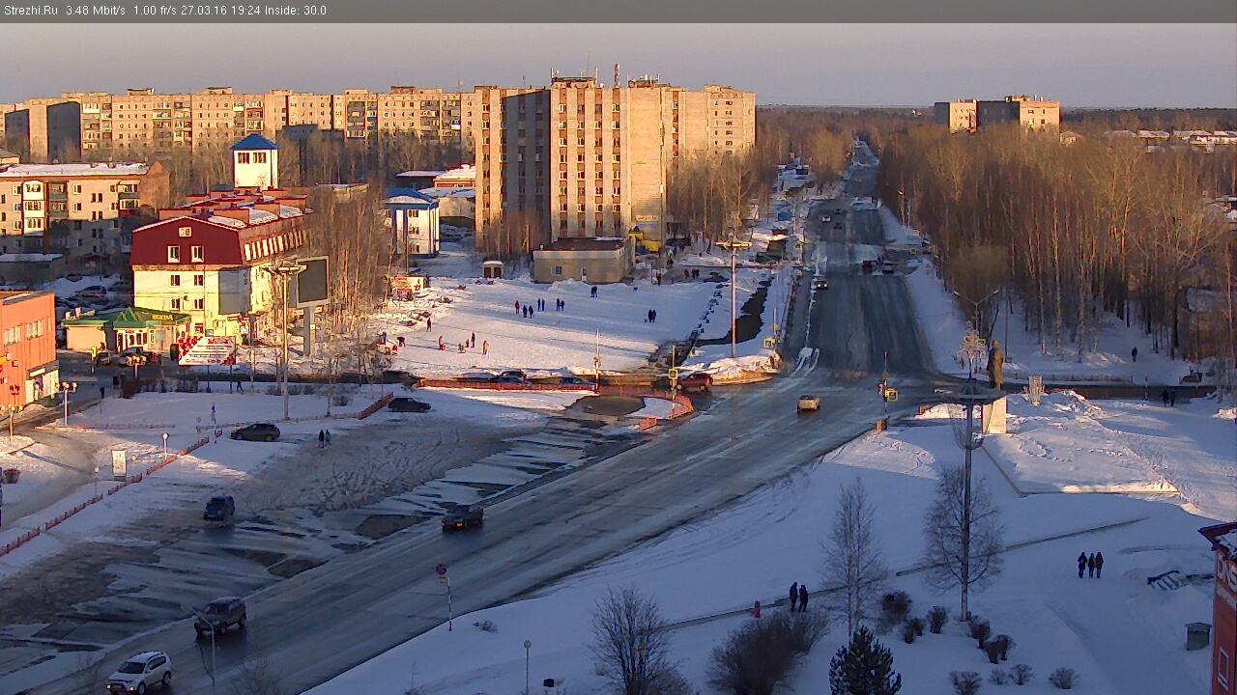Screen dimensions: 1237x695
Task: Select the Inside: 30.0 temperature reading
Action: [x=295, y=11]
